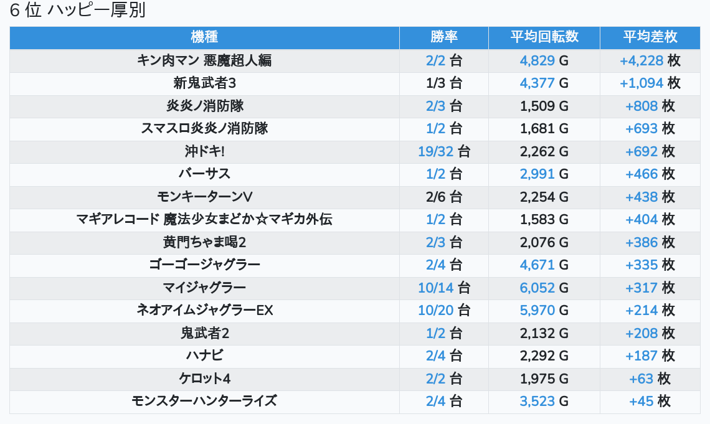
Task: Select the 平均差枚 column header
Action: 650,37
